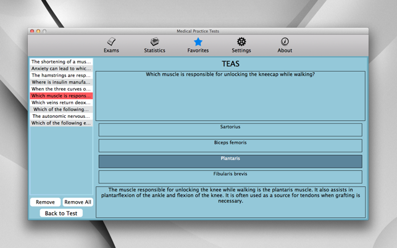Choose the Plantaris answer
The width and height of the screenshot is (397, 248).
(230, 161)
